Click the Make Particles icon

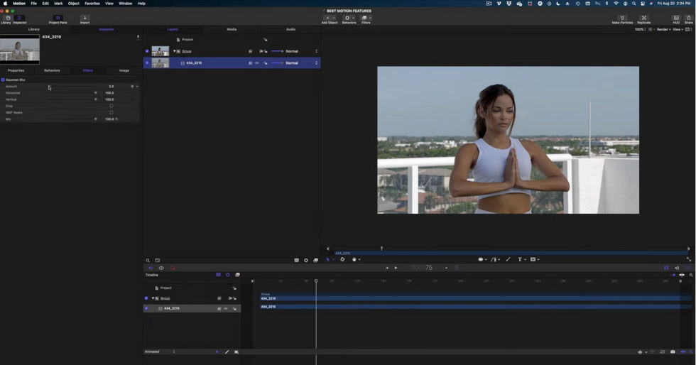(622, 20)
